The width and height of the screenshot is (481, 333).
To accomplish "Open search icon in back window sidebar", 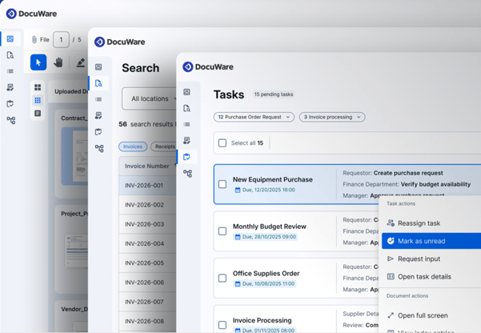I will tap(10, 55).
